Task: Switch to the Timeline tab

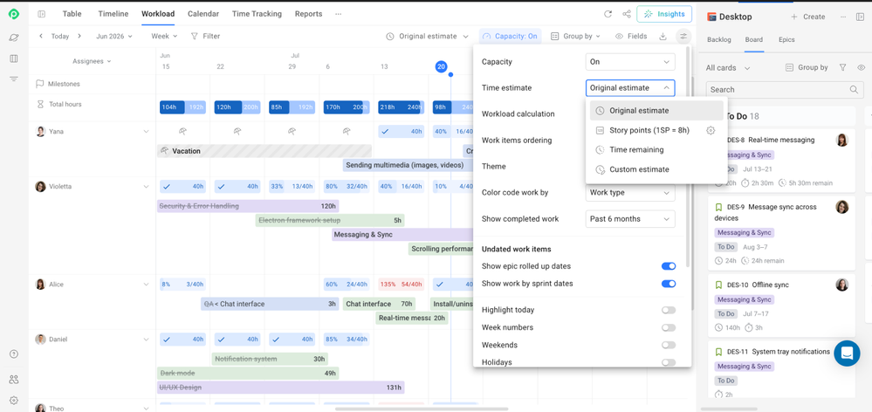Action: [x=113, y=14]
